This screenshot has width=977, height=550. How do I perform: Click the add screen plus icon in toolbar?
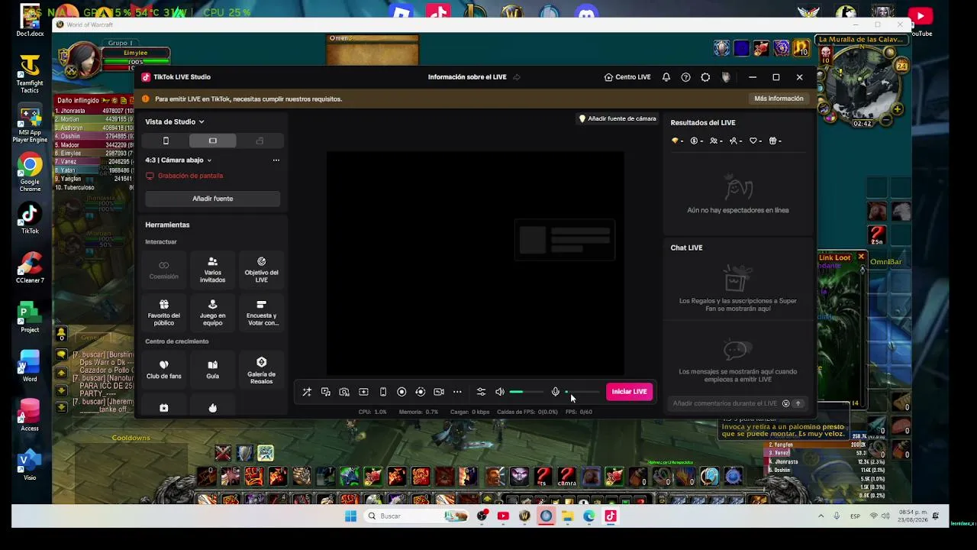(363, 392)
